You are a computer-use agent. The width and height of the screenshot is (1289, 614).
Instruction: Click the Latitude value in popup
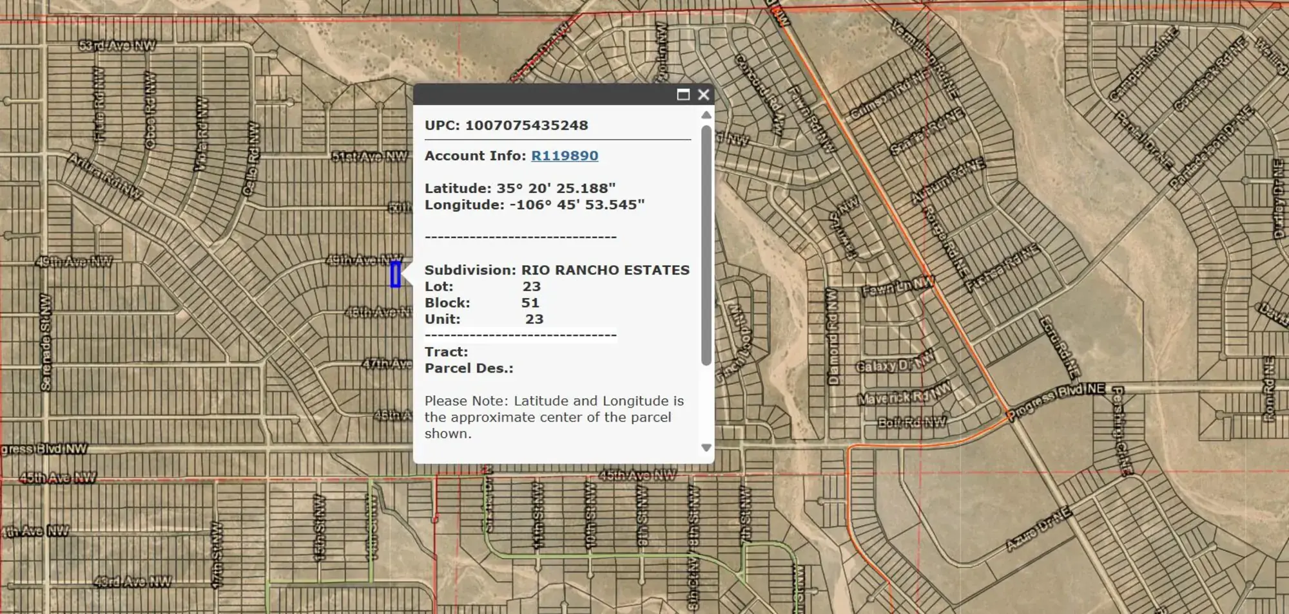coord(556,189)
